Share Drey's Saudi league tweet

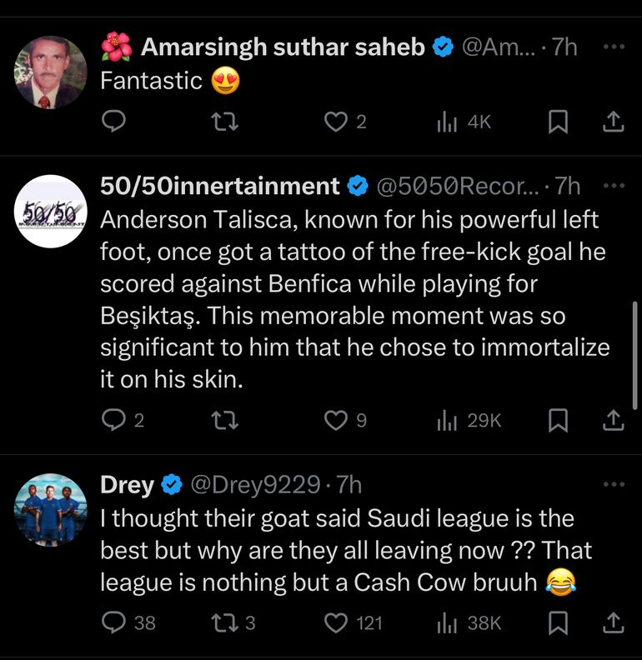pos(613,622)
